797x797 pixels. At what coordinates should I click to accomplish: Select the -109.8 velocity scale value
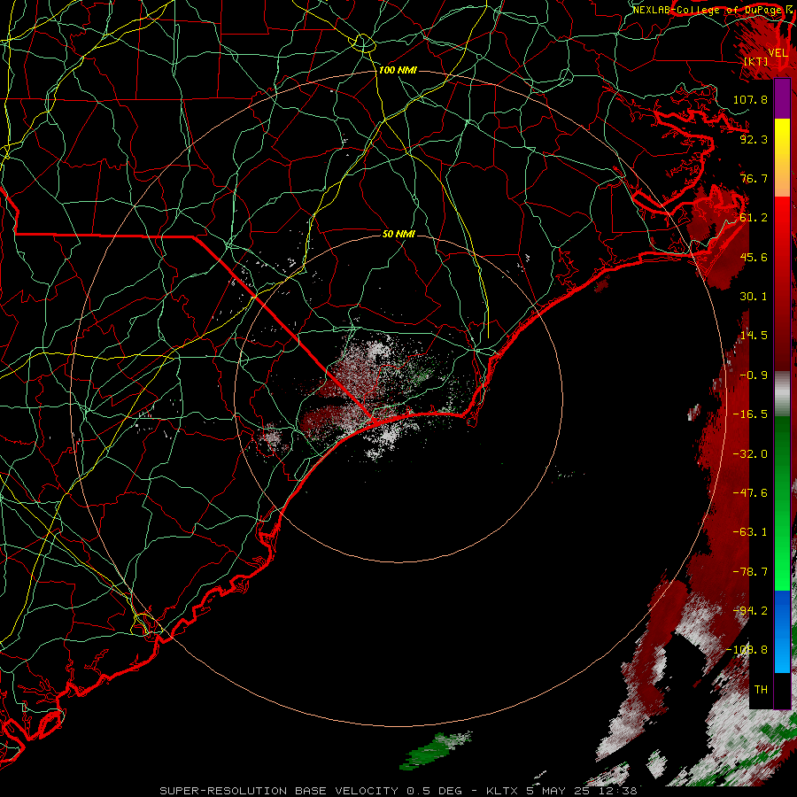[747, 650]
